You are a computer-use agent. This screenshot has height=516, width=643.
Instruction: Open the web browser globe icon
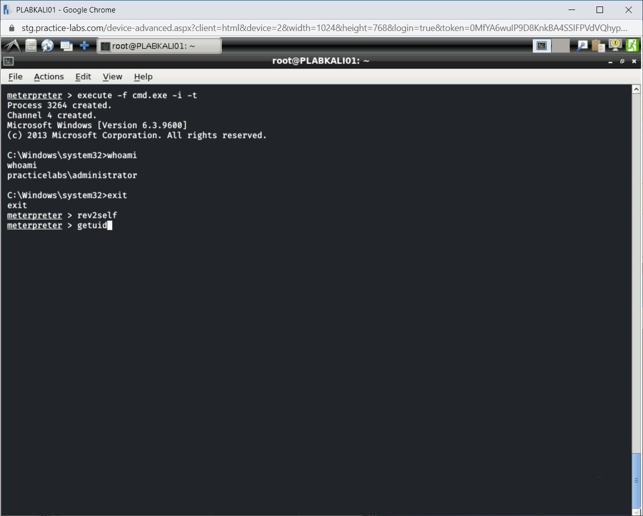click(x=48, y=46)
